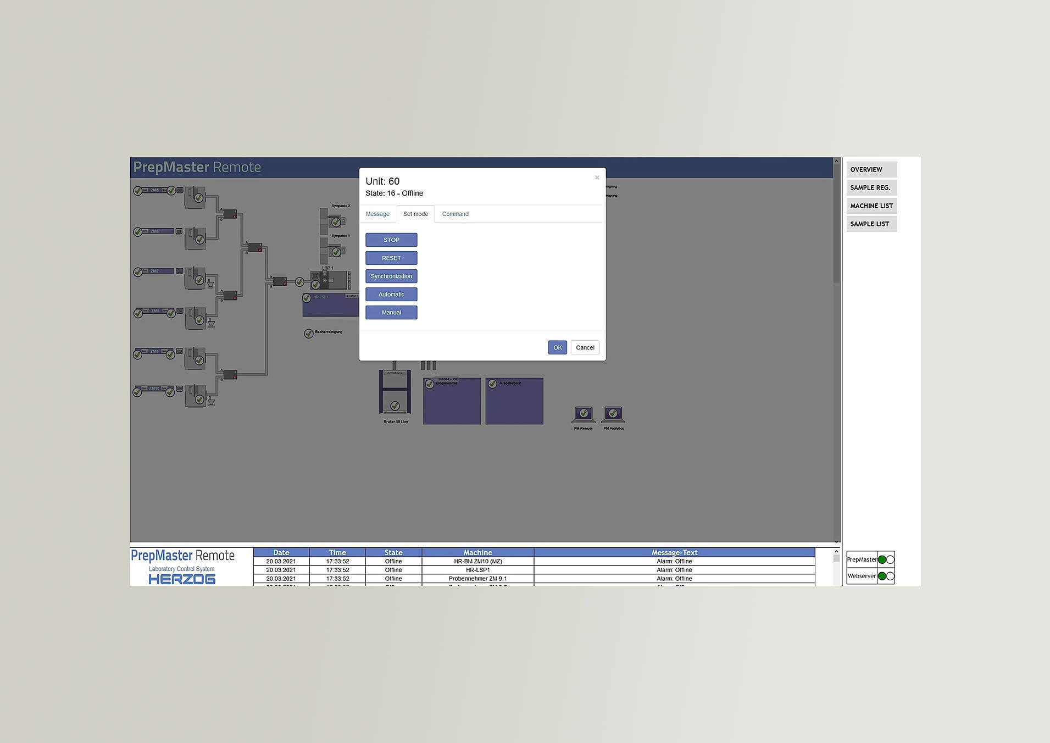Click the PrepMaster green status light
Viewport: 1050px width, 743px height.
pos(882,559)
